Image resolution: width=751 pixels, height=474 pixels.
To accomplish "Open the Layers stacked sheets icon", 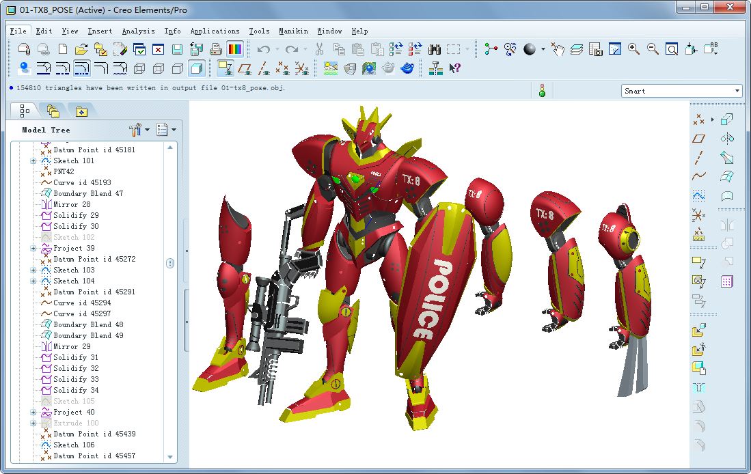I will click(x=577, y=49).
